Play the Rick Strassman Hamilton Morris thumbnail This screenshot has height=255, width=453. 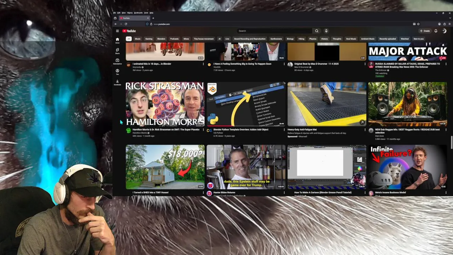165,104
